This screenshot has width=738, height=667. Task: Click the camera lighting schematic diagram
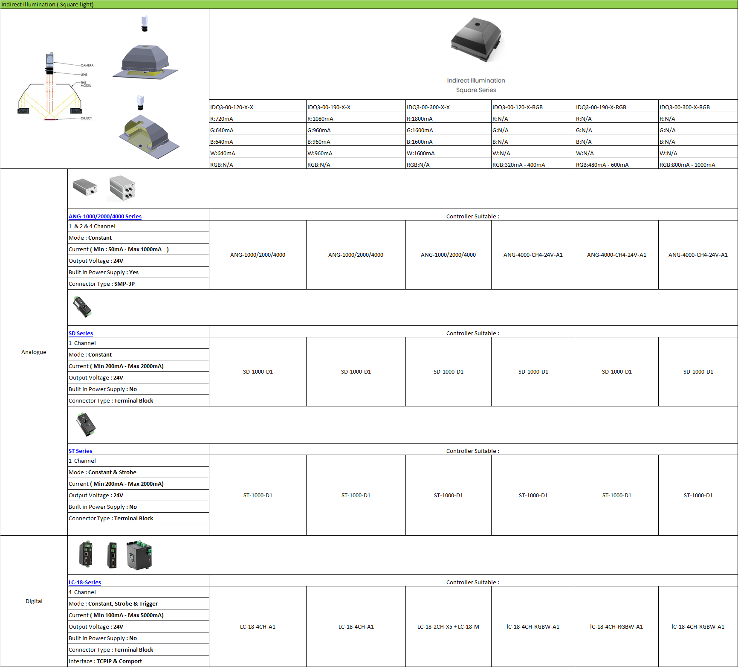(x=55, y=87)
